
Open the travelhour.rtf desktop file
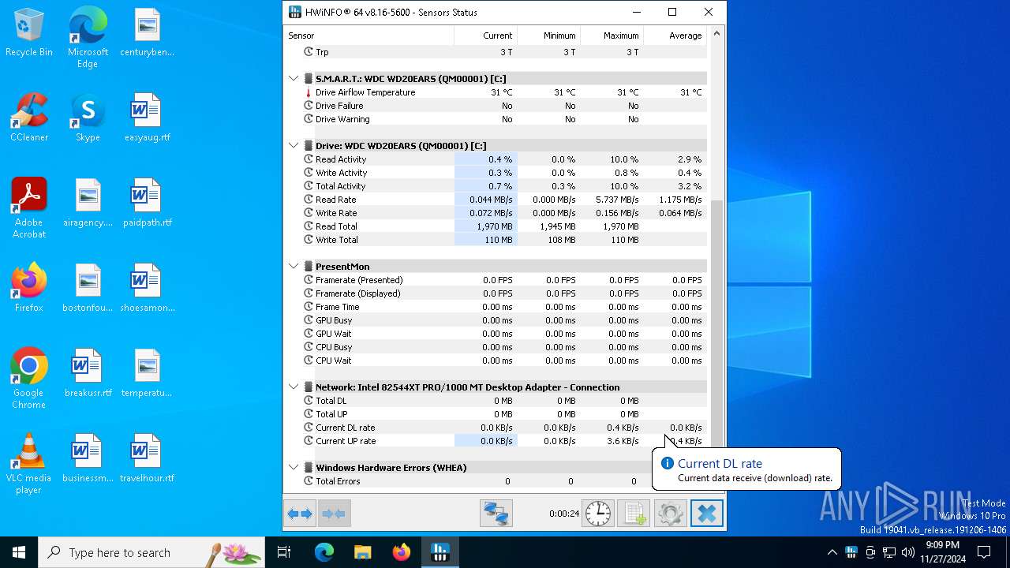147,458
